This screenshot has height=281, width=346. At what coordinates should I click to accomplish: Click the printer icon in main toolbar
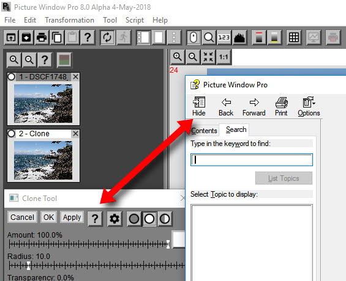(42, 37)
